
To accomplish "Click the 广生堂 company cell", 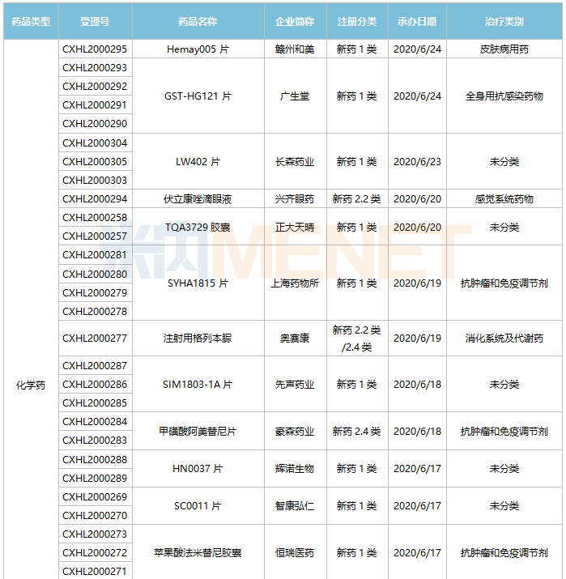I will coord(295,96).
